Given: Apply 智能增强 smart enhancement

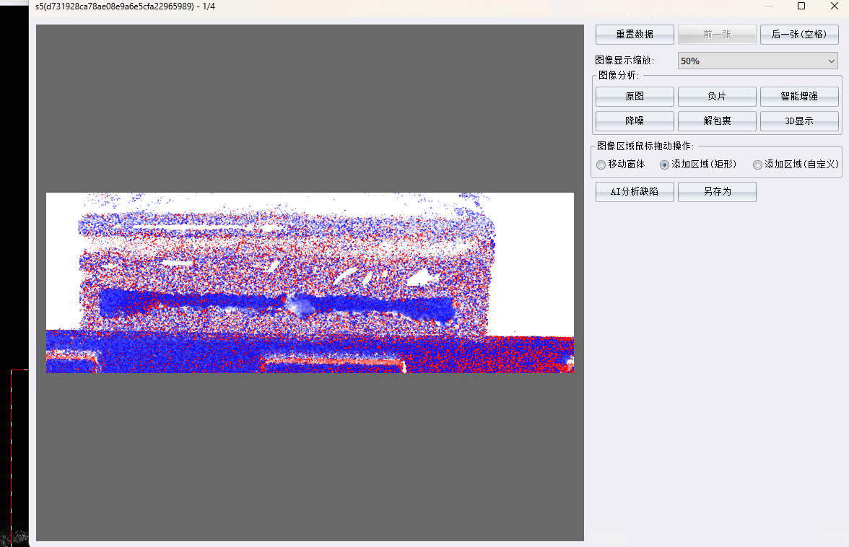Looking at the screenshot, I should 799,96.
